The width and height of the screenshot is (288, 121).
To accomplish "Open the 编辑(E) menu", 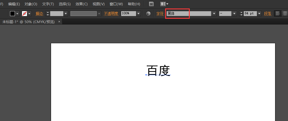I will pos(14,4).
